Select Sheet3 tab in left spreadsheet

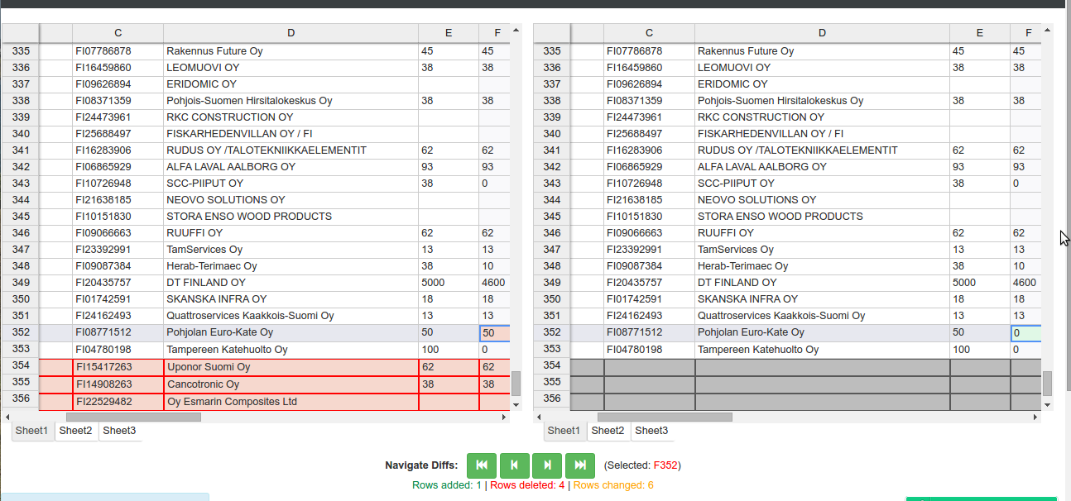120,431
